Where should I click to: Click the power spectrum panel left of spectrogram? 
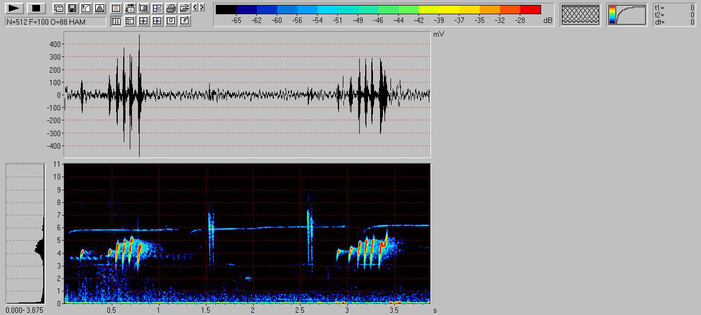tap(25, 234)
